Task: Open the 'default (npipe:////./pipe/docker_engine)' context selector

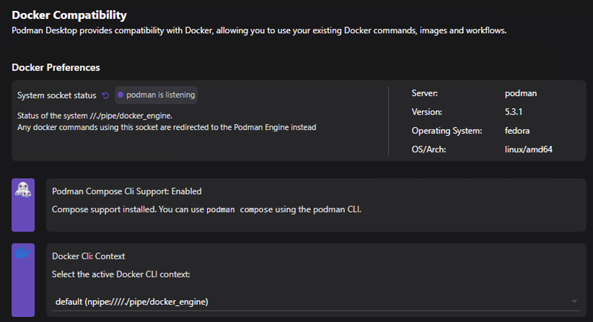Action: 132,301
